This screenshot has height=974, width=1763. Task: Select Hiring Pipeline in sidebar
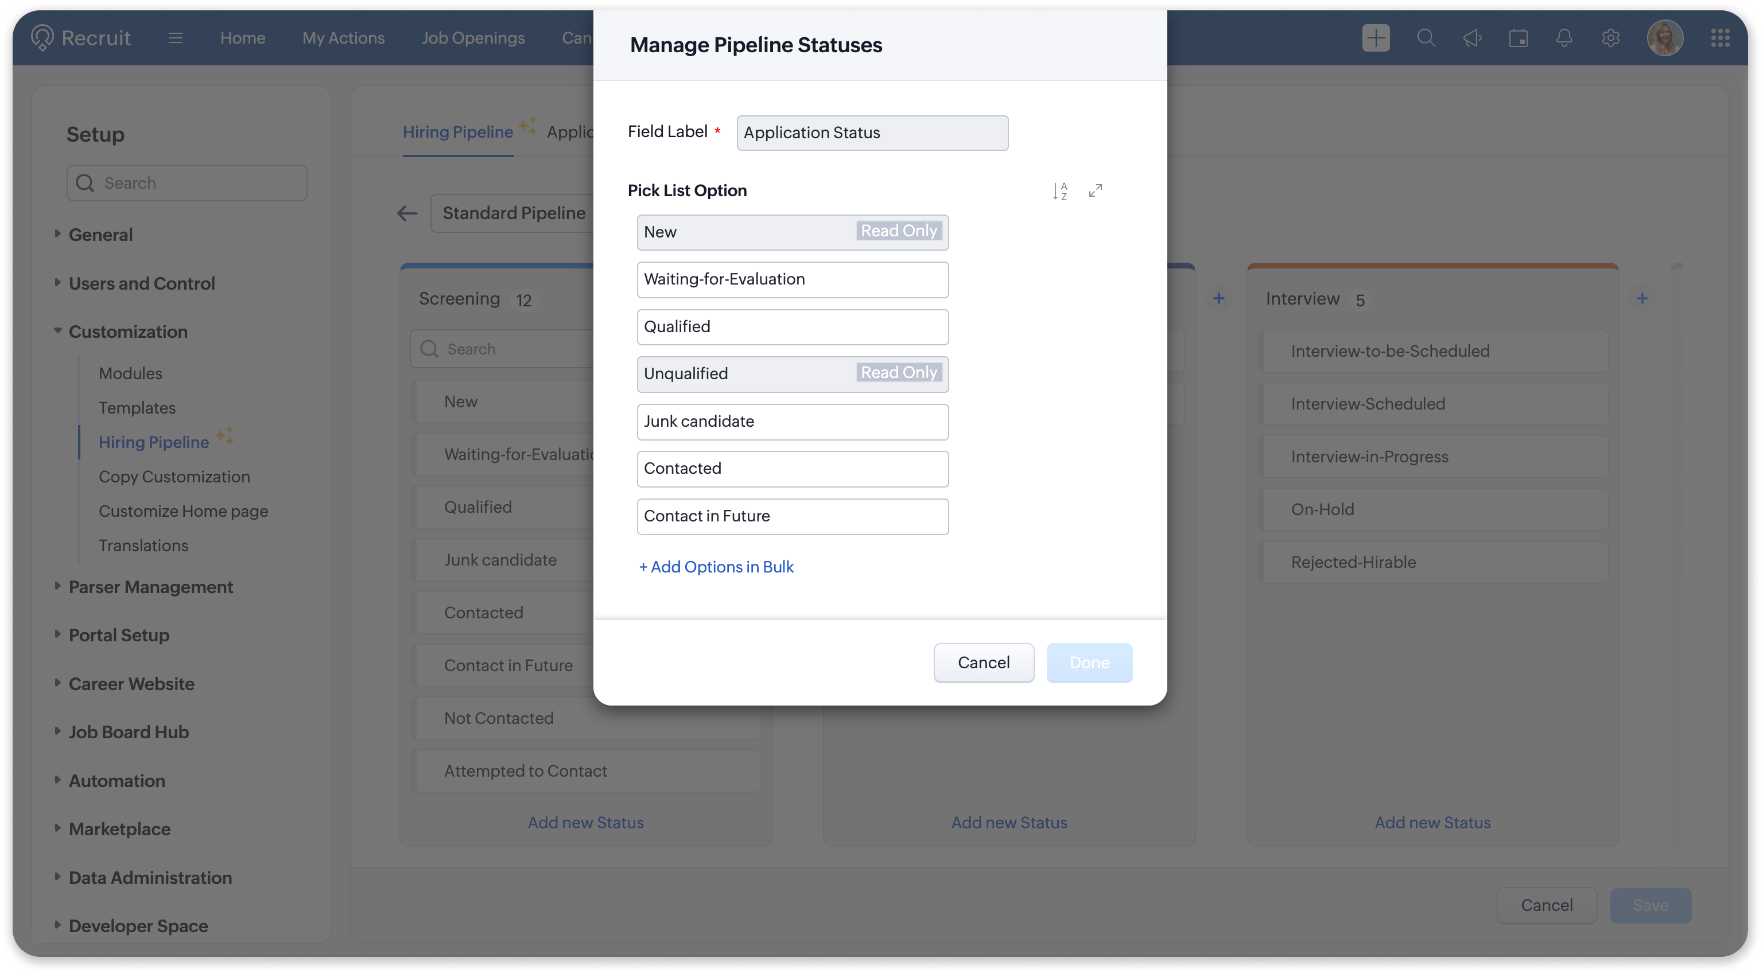tap(153, 442)
